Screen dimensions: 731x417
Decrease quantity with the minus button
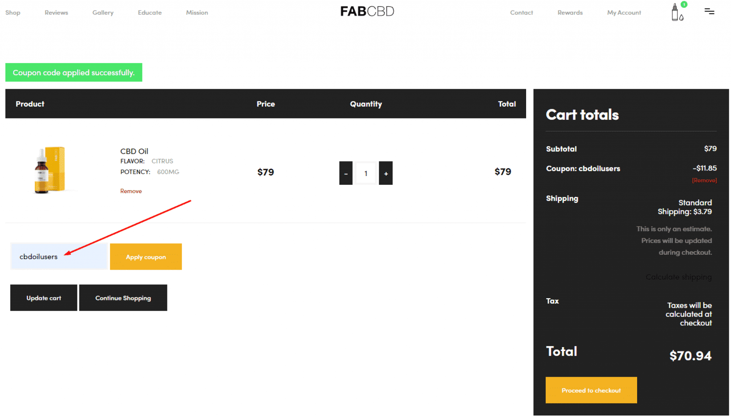pyautogui.click(x=346, y=173)
